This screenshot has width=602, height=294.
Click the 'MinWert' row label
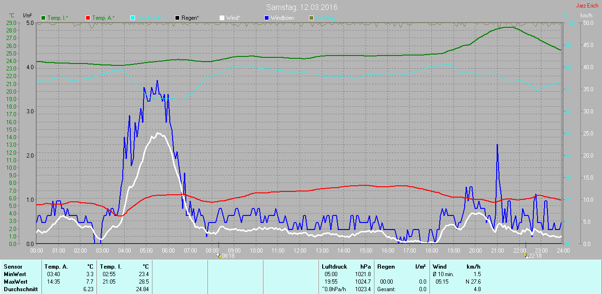click(15, 274)
